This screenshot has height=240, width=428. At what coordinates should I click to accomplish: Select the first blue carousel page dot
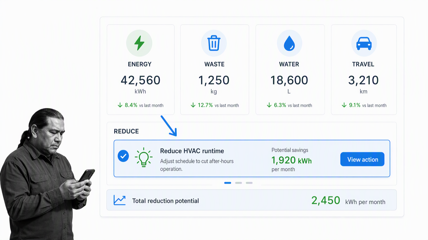227,183
